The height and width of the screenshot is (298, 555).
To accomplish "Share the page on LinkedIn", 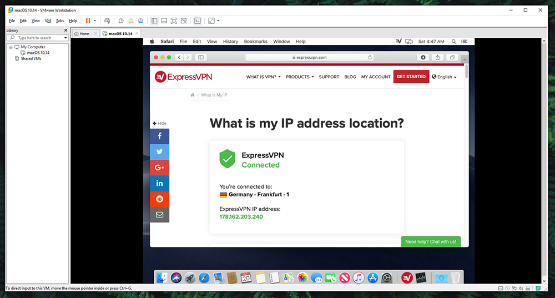I will click(160, 183).
